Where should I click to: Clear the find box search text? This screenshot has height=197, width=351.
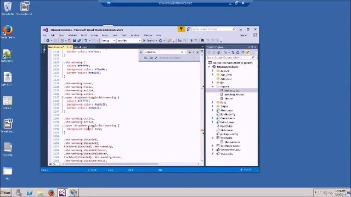pos(182,53)
